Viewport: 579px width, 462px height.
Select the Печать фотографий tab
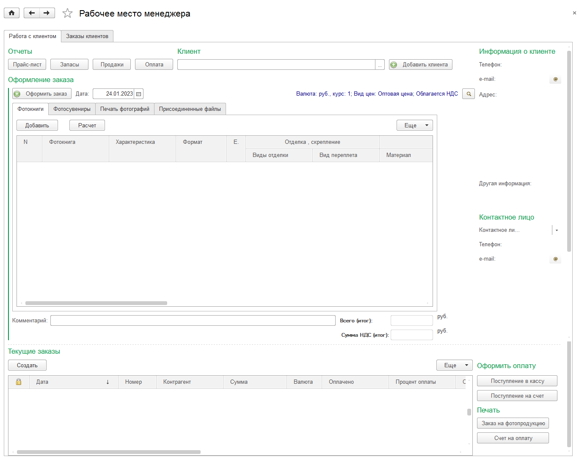125,109
